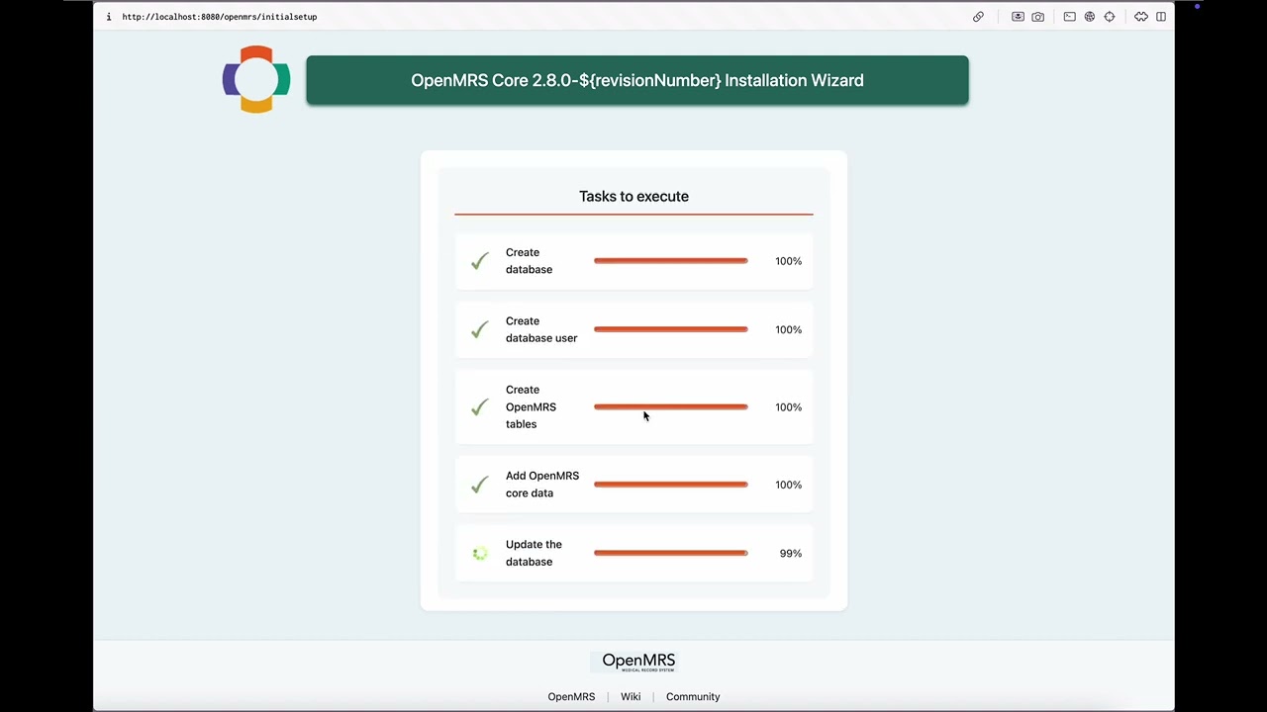Click the 100% value for Create database
Image resolution: width=1267 pixels, height=712 pixels.
tap(789, 261)
